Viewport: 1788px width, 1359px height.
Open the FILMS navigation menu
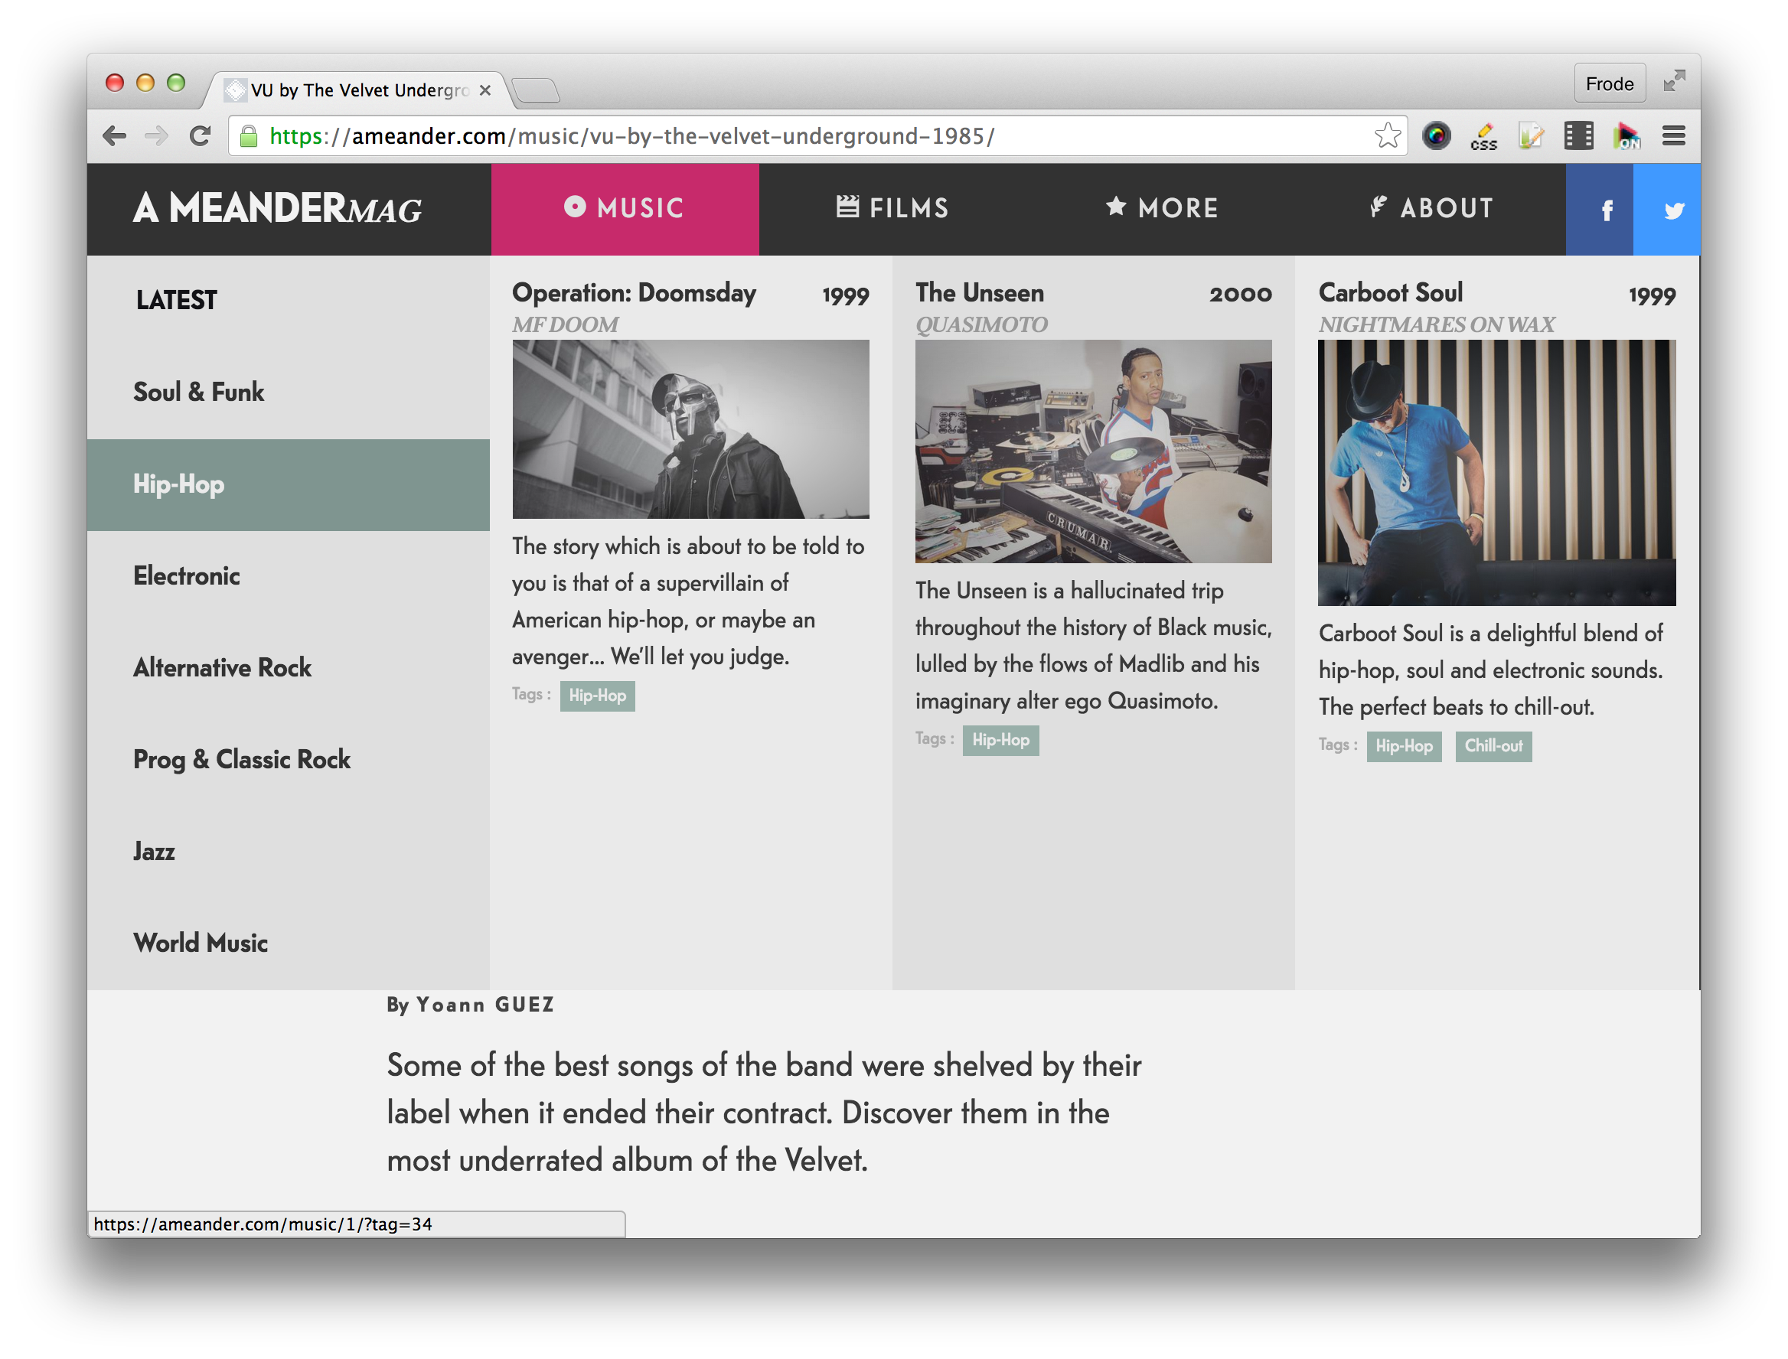click(893, 210)
